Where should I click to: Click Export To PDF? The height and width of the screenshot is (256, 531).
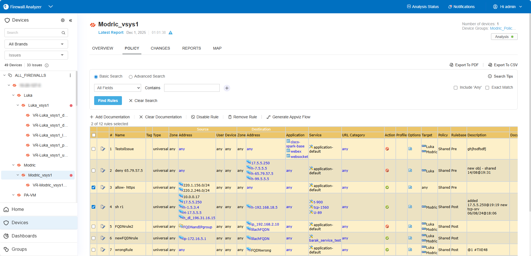[464, 65]
